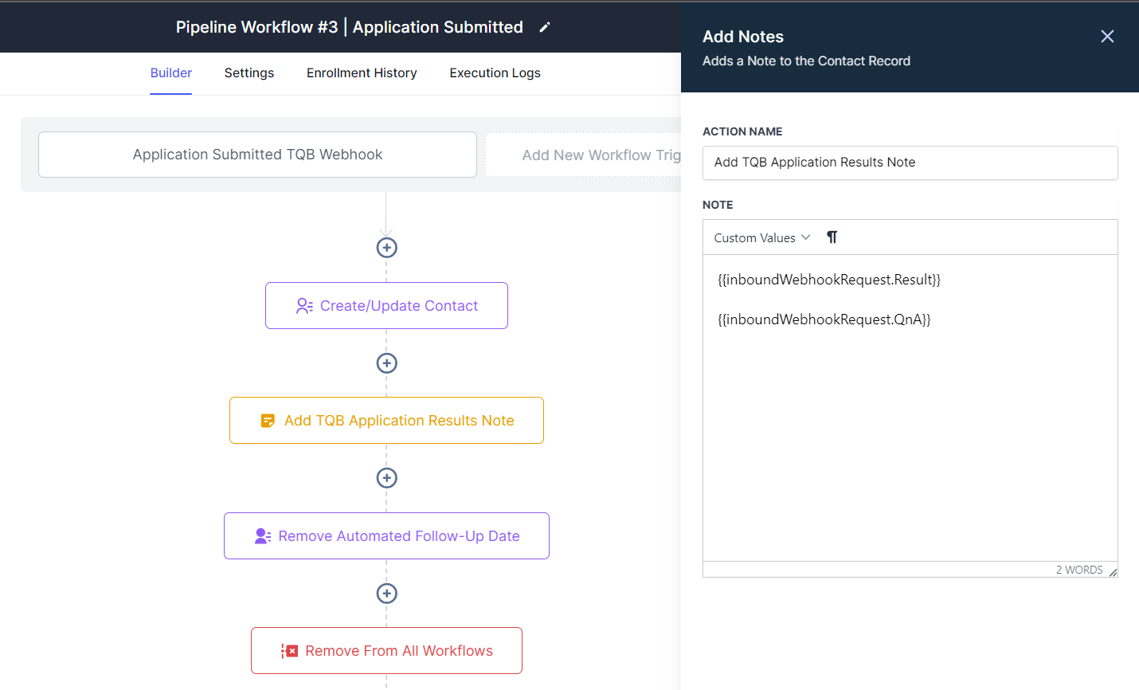Screen dimensions: 1139x690
Task: Open the Enrollment History tab
Action: coord(361,73)
